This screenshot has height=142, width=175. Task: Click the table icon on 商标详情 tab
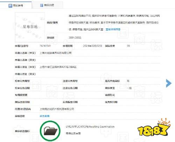point(10,6)
